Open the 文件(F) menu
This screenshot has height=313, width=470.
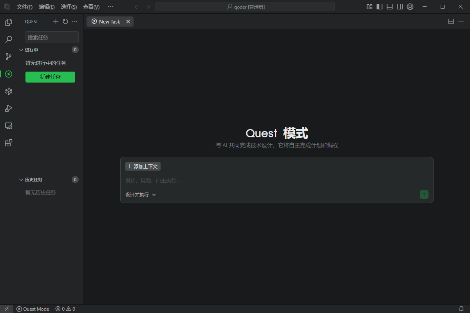pyautogui.click(x=25, y=7)
